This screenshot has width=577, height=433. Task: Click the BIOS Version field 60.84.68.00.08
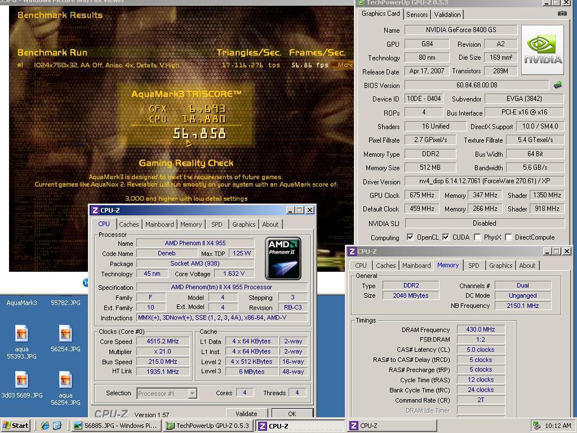[x=477, y=85]
